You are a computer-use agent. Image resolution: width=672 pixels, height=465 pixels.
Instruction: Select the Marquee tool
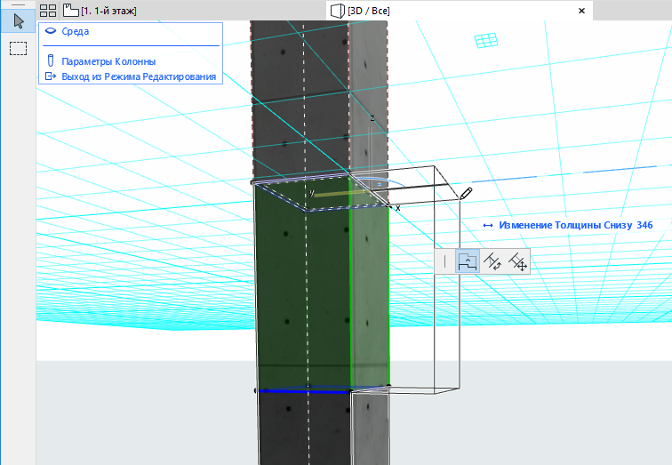pyautogui.click(x=18, y=48)
